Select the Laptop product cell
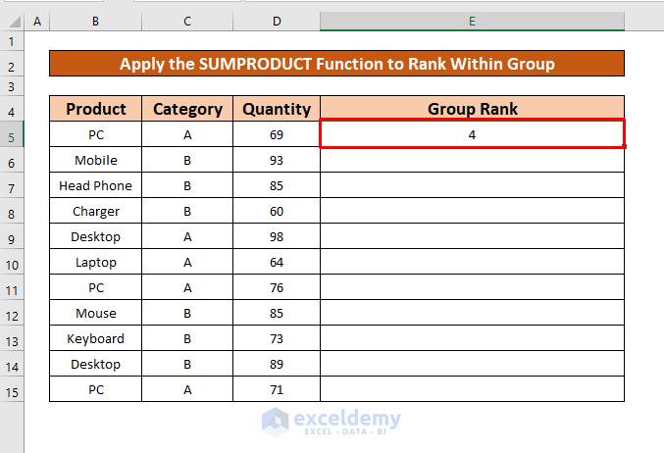The width and height of the screenshot is (664, 453). pyautogui.click(x=96, y=262)
